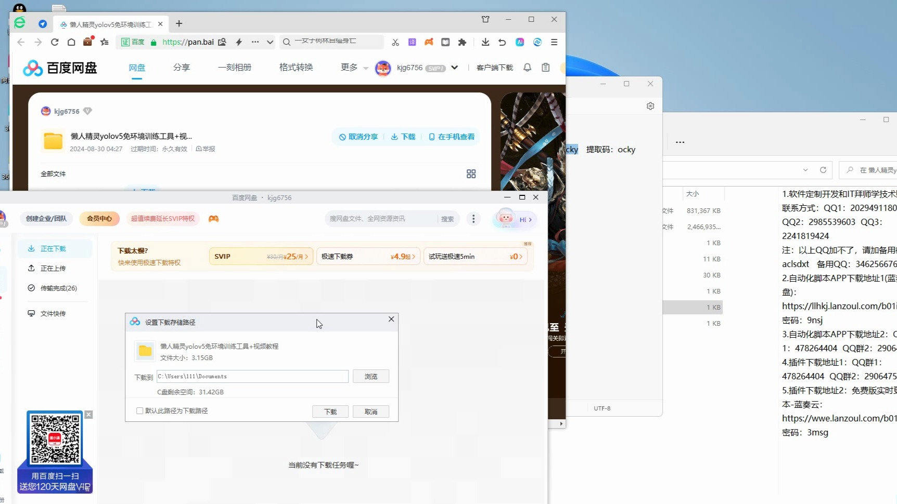The width and height of the screenshot is (897, 504).
Task: Click the 下载 button in the dialog
Action: (330, 412)
